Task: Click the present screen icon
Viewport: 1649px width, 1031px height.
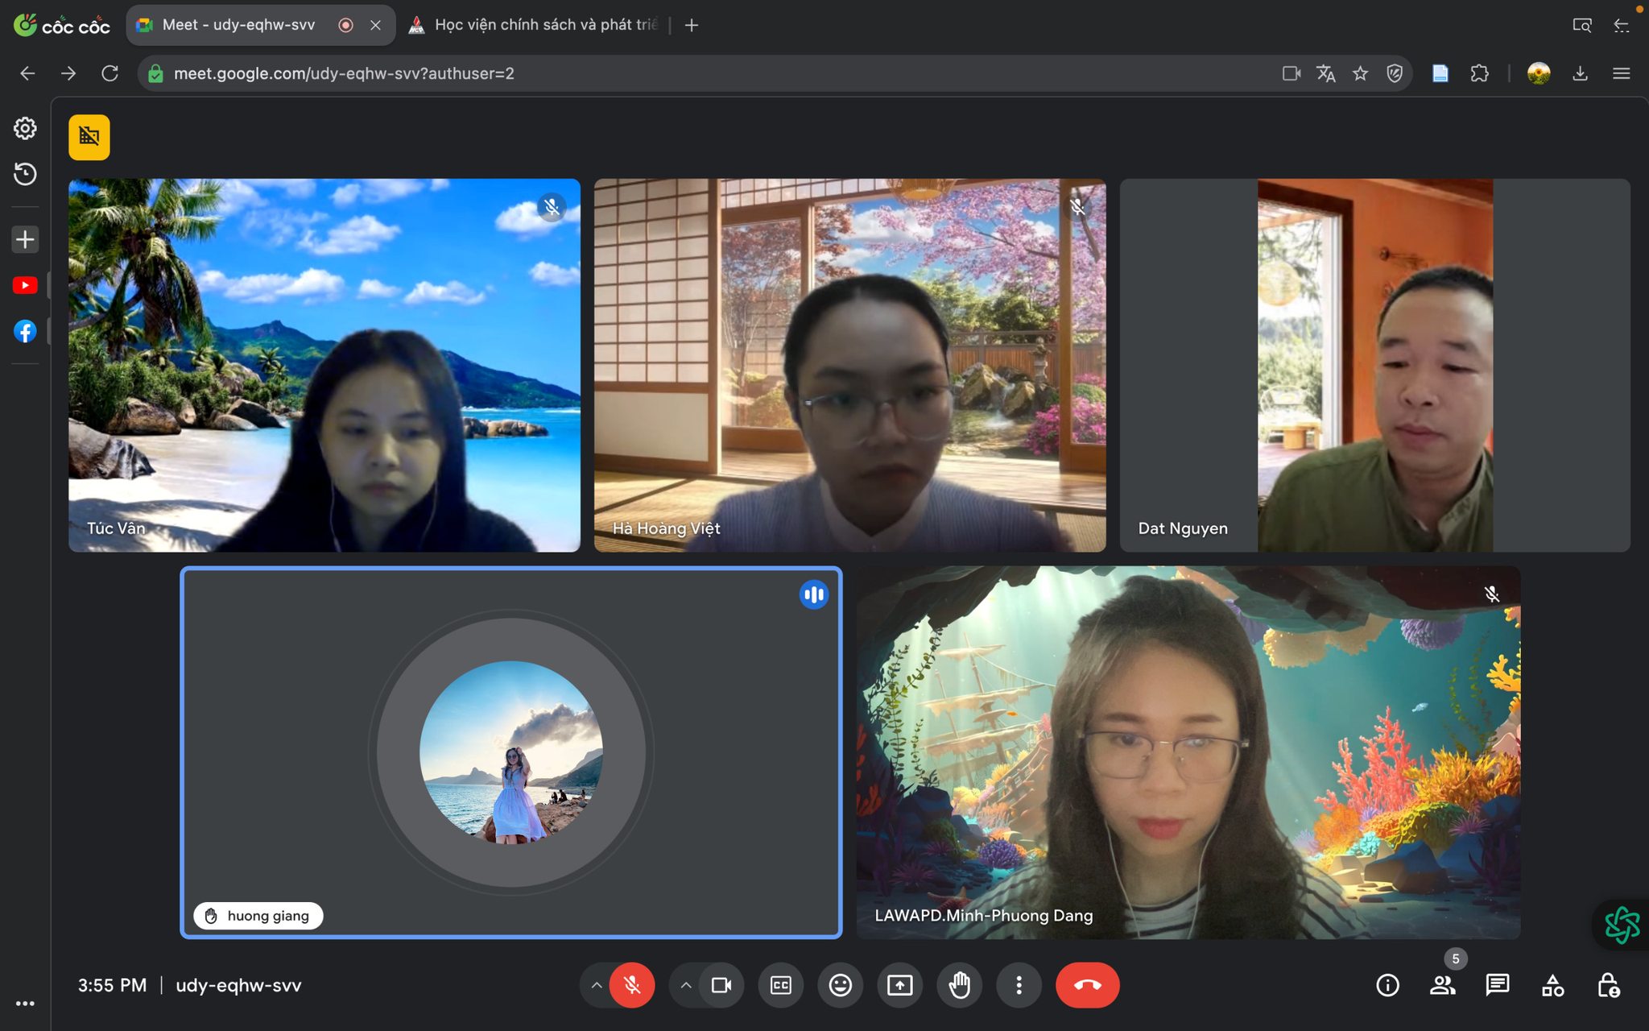Action: (x=899, y=985)
